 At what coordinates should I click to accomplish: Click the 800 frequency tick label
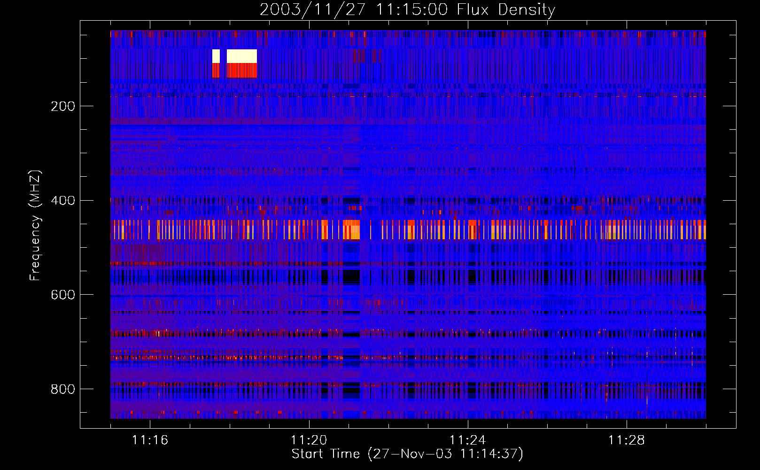[63, 389]
